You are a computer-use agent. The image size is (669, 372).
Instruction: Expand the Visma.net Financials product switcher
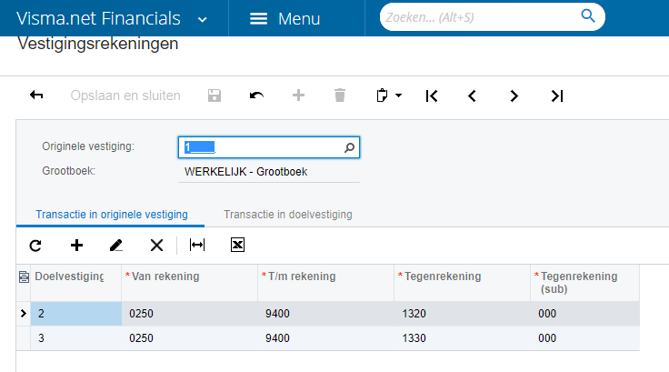(202, 19)
